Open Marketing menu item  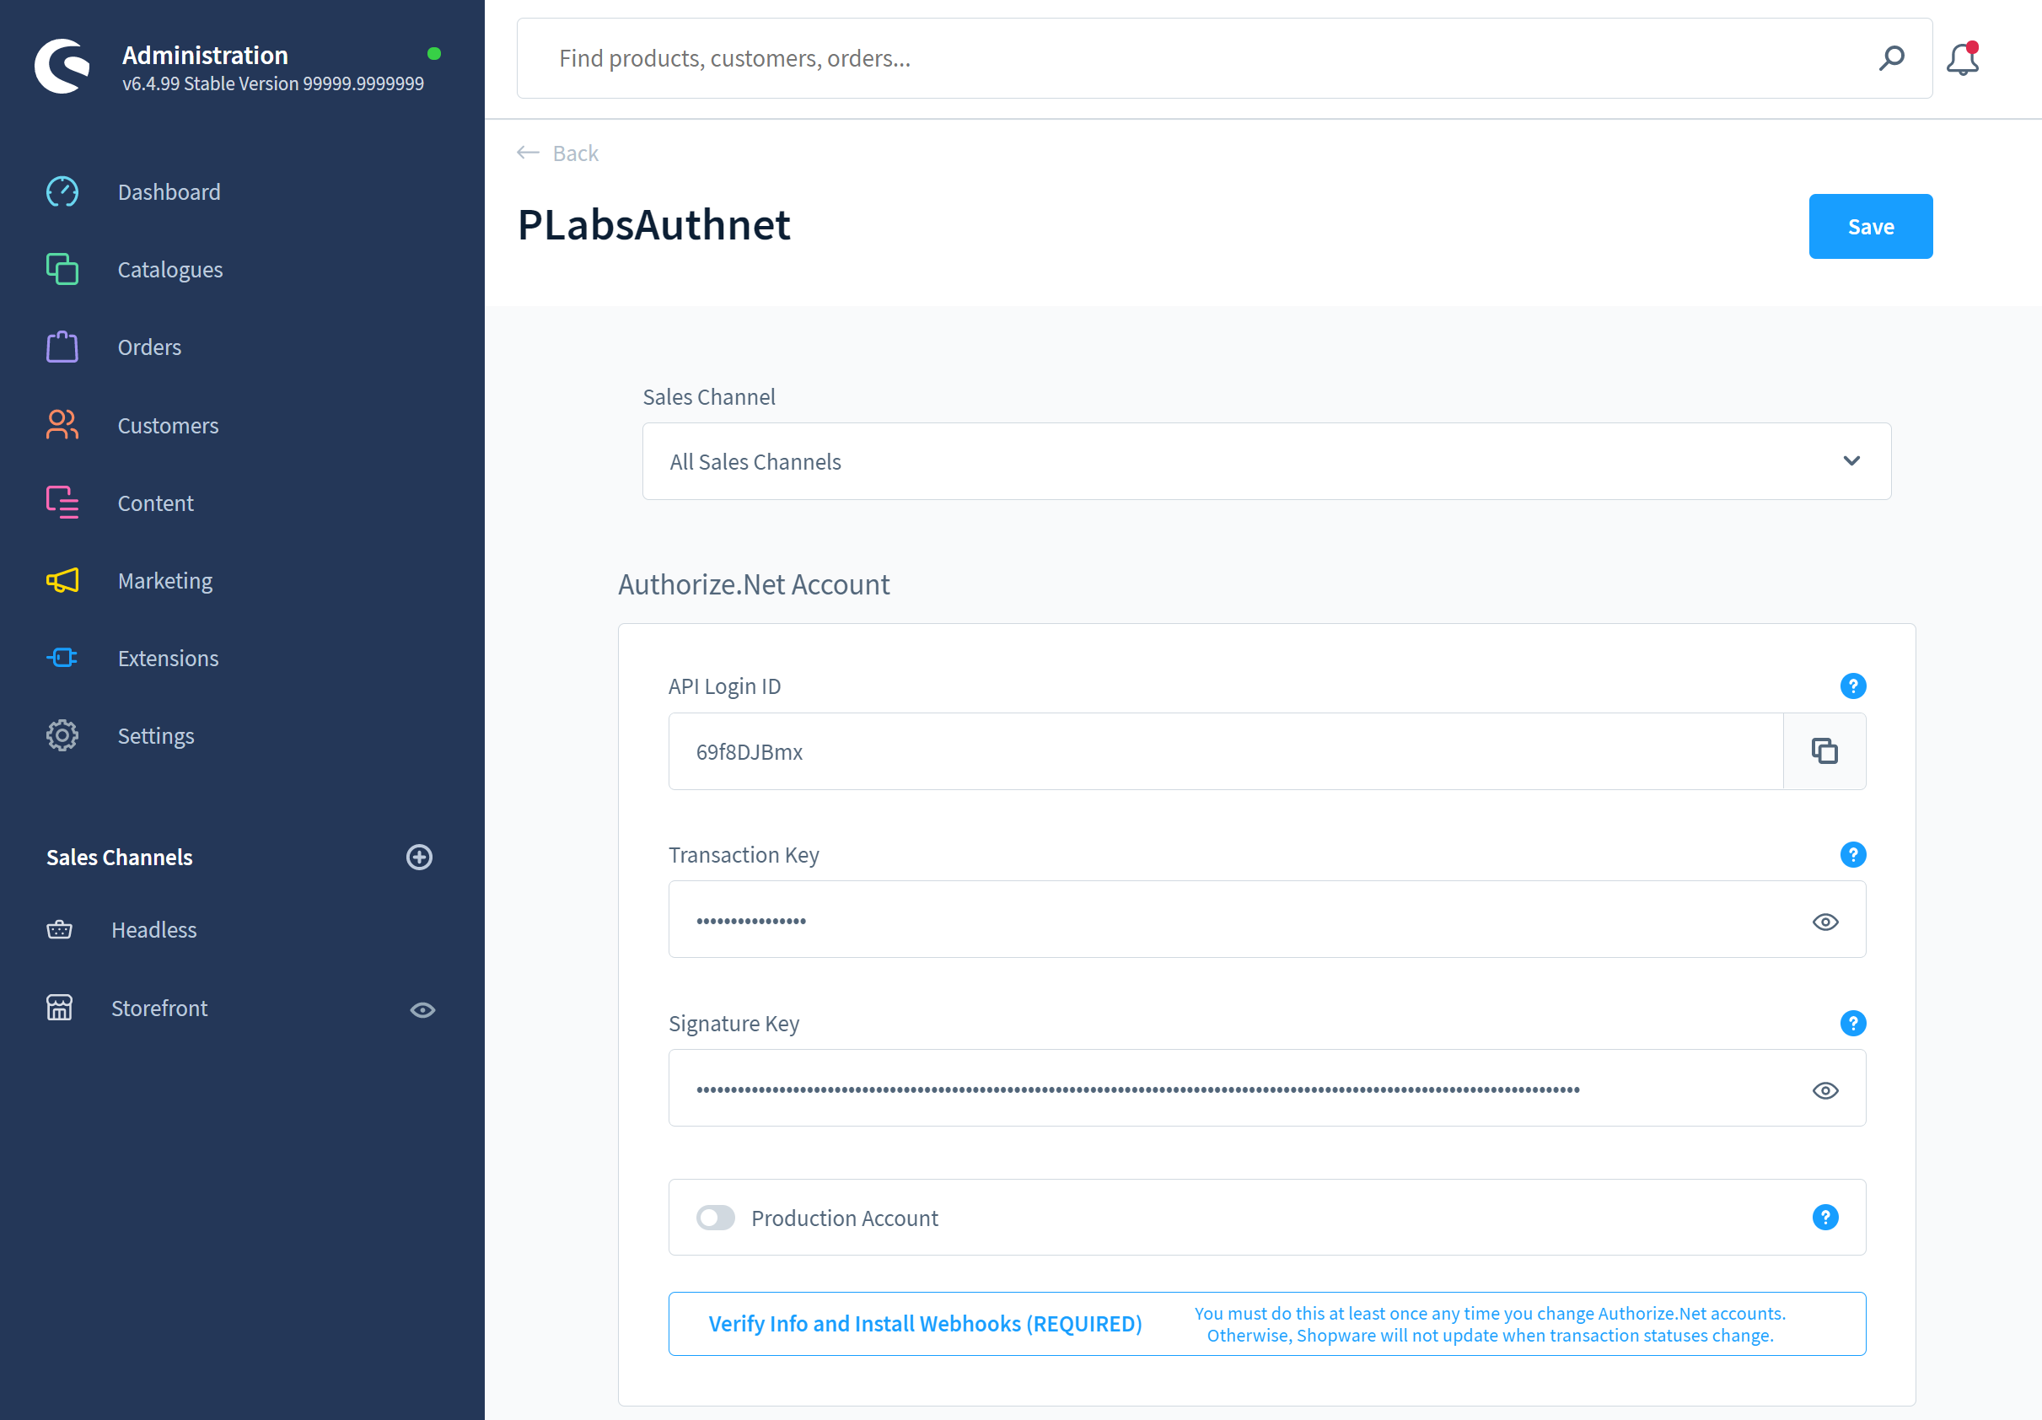click(165, 581)
